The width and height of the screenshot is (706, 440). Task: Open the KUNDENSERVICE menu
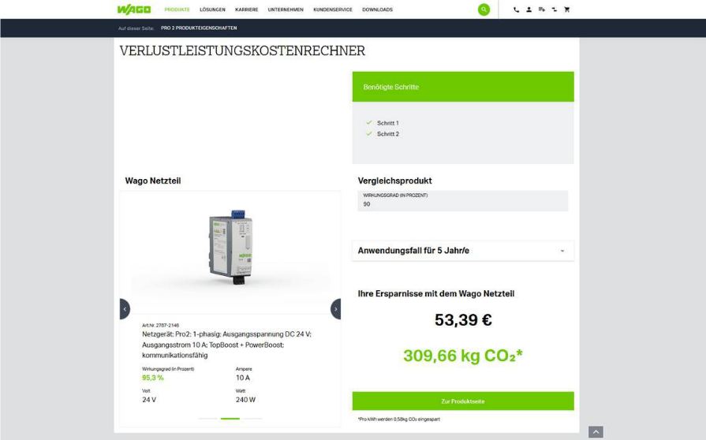(x=333, y=9)
